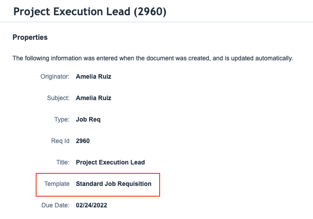This screenshot has height=219, width=313.
Task: Select the Job Req type value
Action: click(x=88, y=119)
